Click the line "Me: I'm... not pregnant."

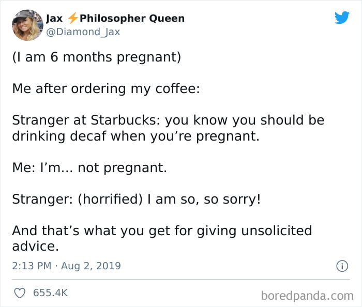(x=89, y=167)
